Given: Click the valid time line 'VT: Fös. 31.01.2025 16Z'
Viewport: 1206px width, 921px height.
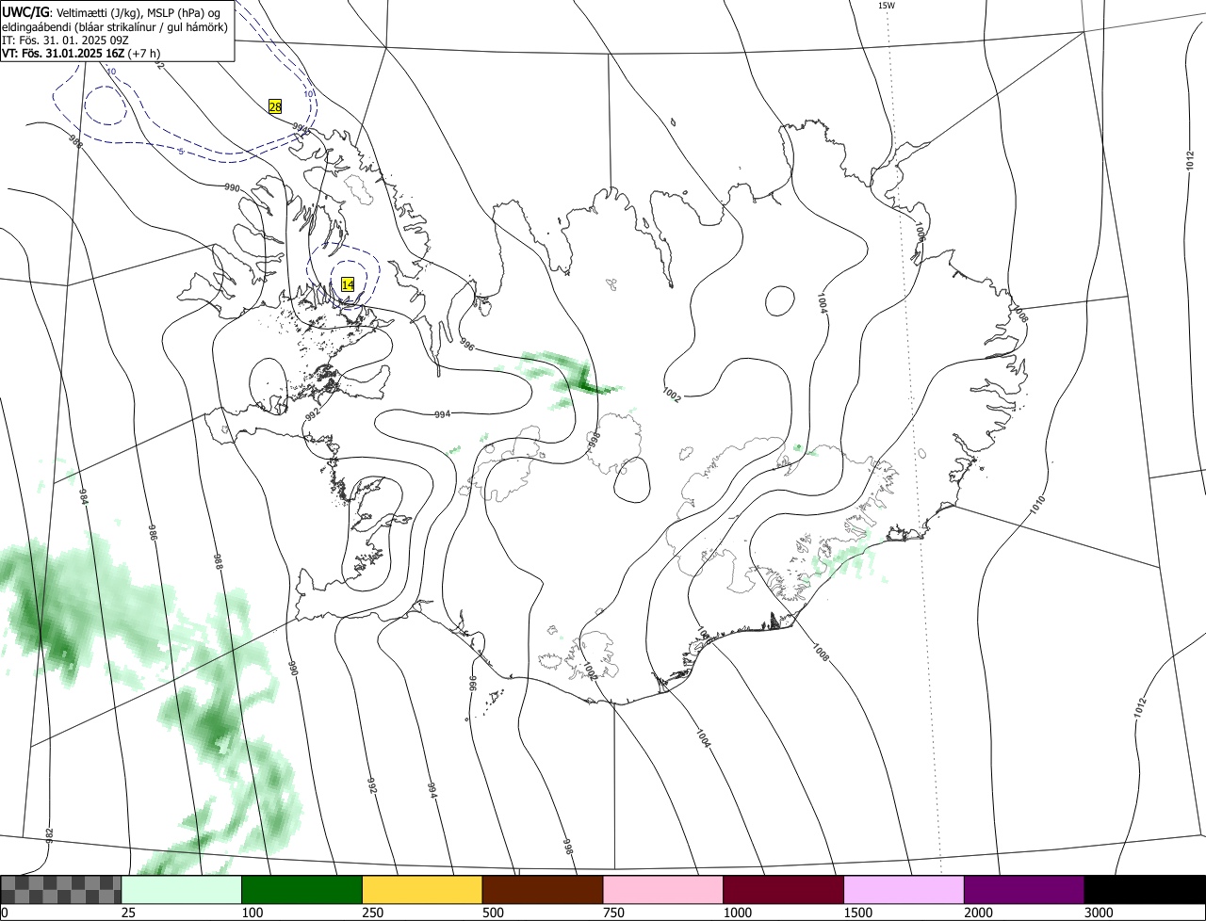Looking at the screenshot, I should (63, 54).
